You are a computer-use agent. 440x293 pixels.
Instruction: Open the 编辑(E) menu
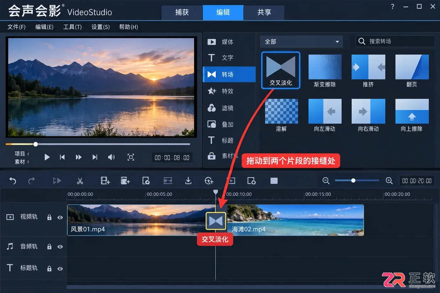tap(44, 27)
